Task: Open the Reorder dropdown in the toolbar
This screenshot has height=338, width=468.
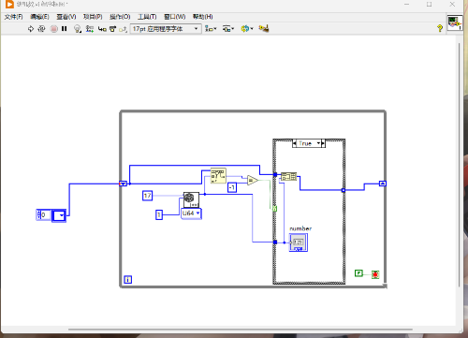Action: [247, 29]
